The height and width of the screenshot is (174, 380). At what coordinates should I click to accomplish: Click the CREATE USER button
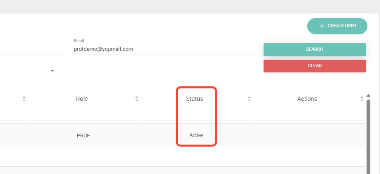point(337,26)
